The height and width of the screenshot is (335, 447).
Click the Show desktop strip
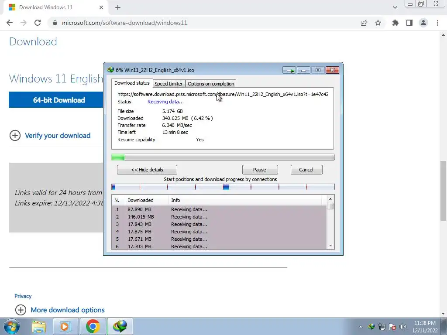[x=444, y=326]
